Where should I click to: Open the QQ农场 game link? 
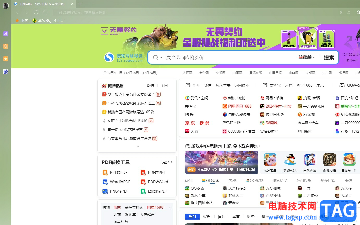tap(195, 188)
